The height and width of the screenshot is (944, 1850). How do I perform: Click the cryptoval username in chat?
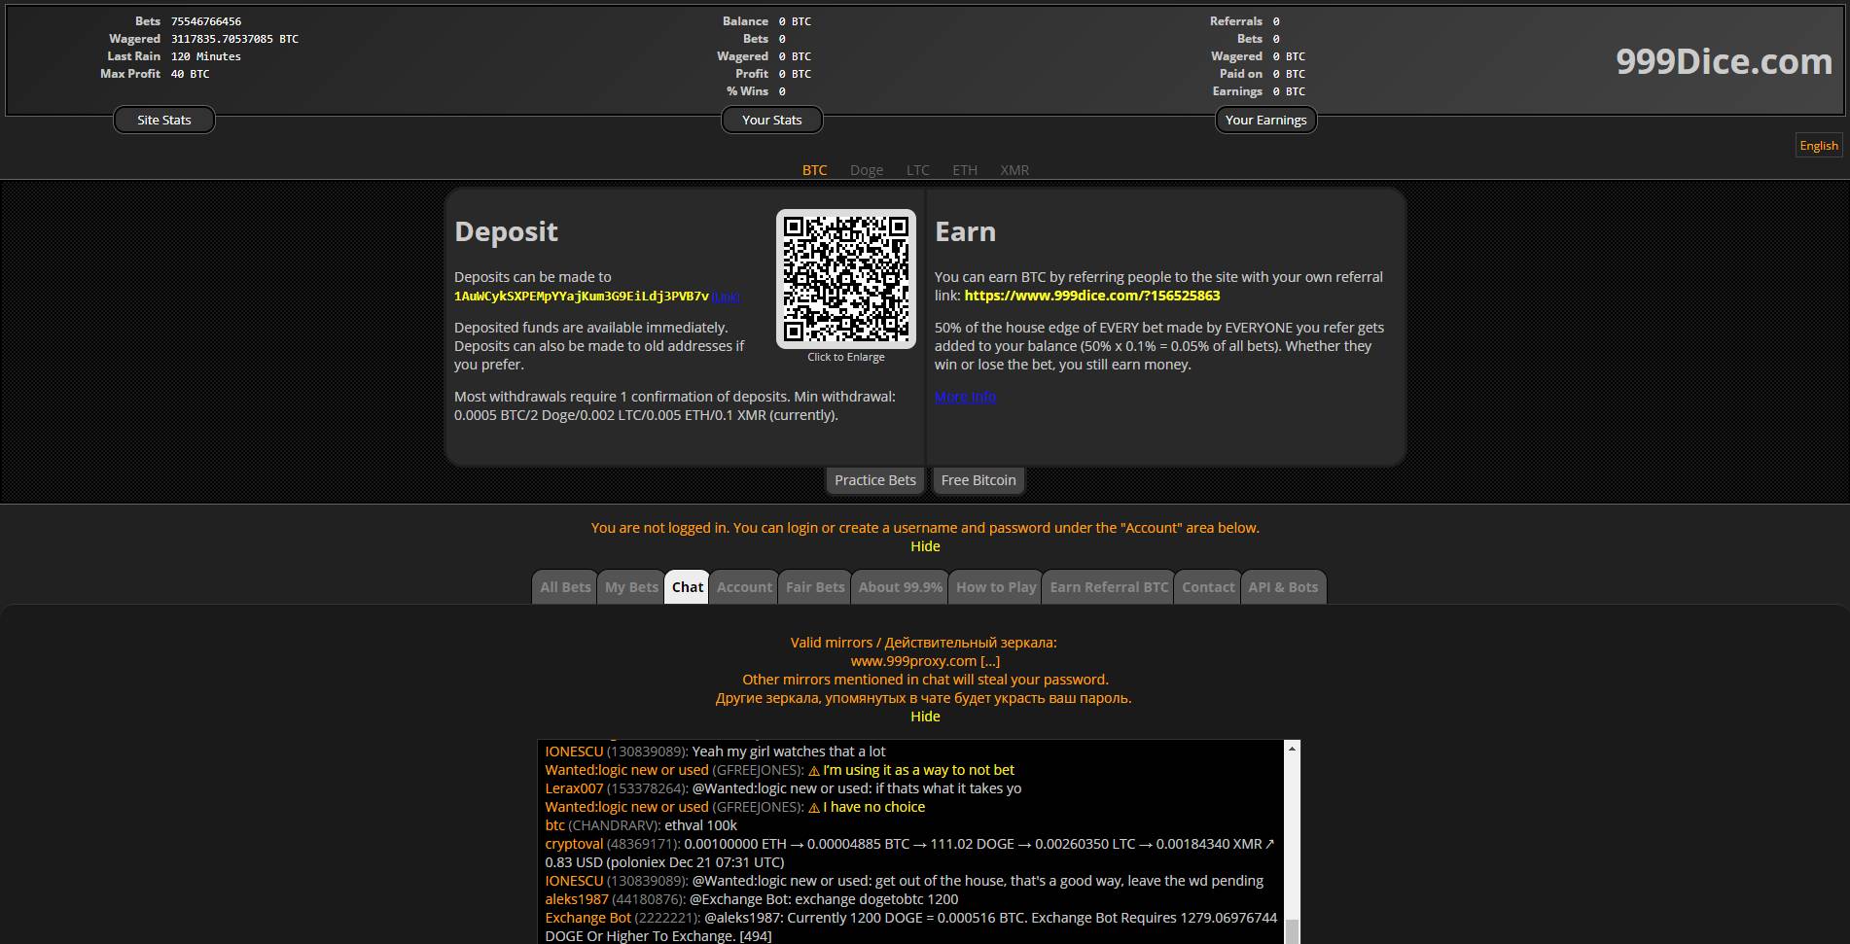click(574, 844)
